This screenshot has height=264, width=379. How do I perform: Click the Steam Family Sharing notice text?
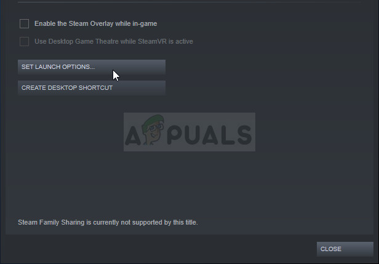coord(108,222)
